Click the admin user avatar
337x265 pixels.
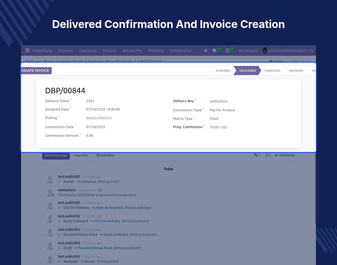point(265,51)
